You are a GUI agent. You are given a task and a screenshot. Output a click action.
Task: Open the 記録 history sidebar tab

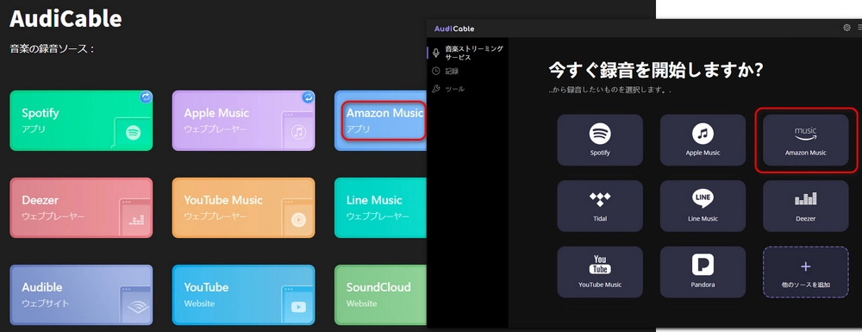click(468, 71)
